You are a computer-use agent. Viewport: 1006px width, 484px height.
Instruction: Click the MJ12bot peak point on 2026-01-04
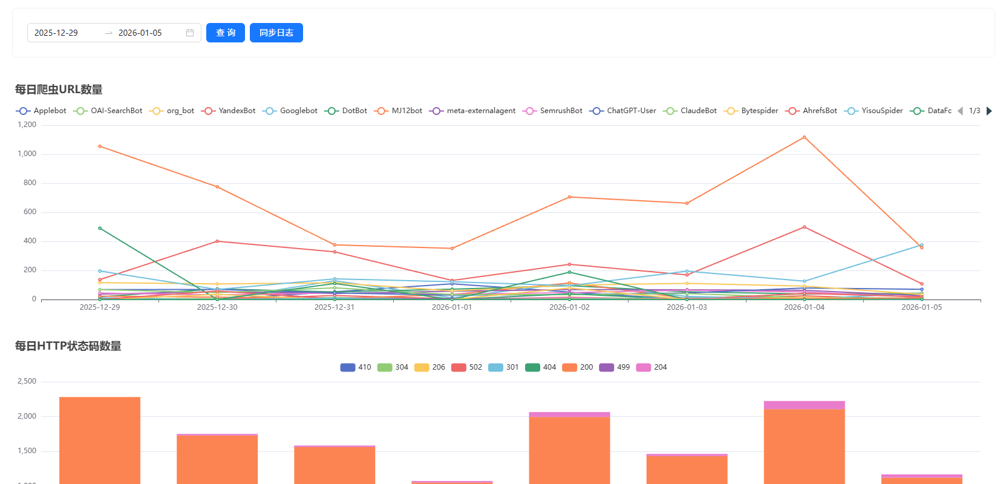click(x=804, y=137)
